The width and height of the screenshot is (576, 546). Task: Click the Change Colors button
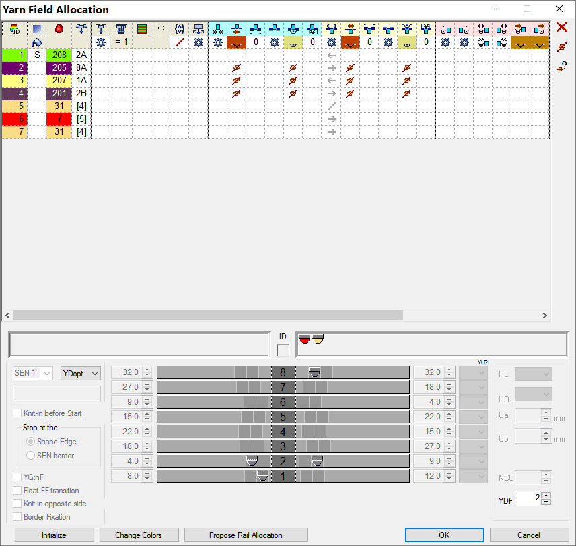click(x=139, y=535)
